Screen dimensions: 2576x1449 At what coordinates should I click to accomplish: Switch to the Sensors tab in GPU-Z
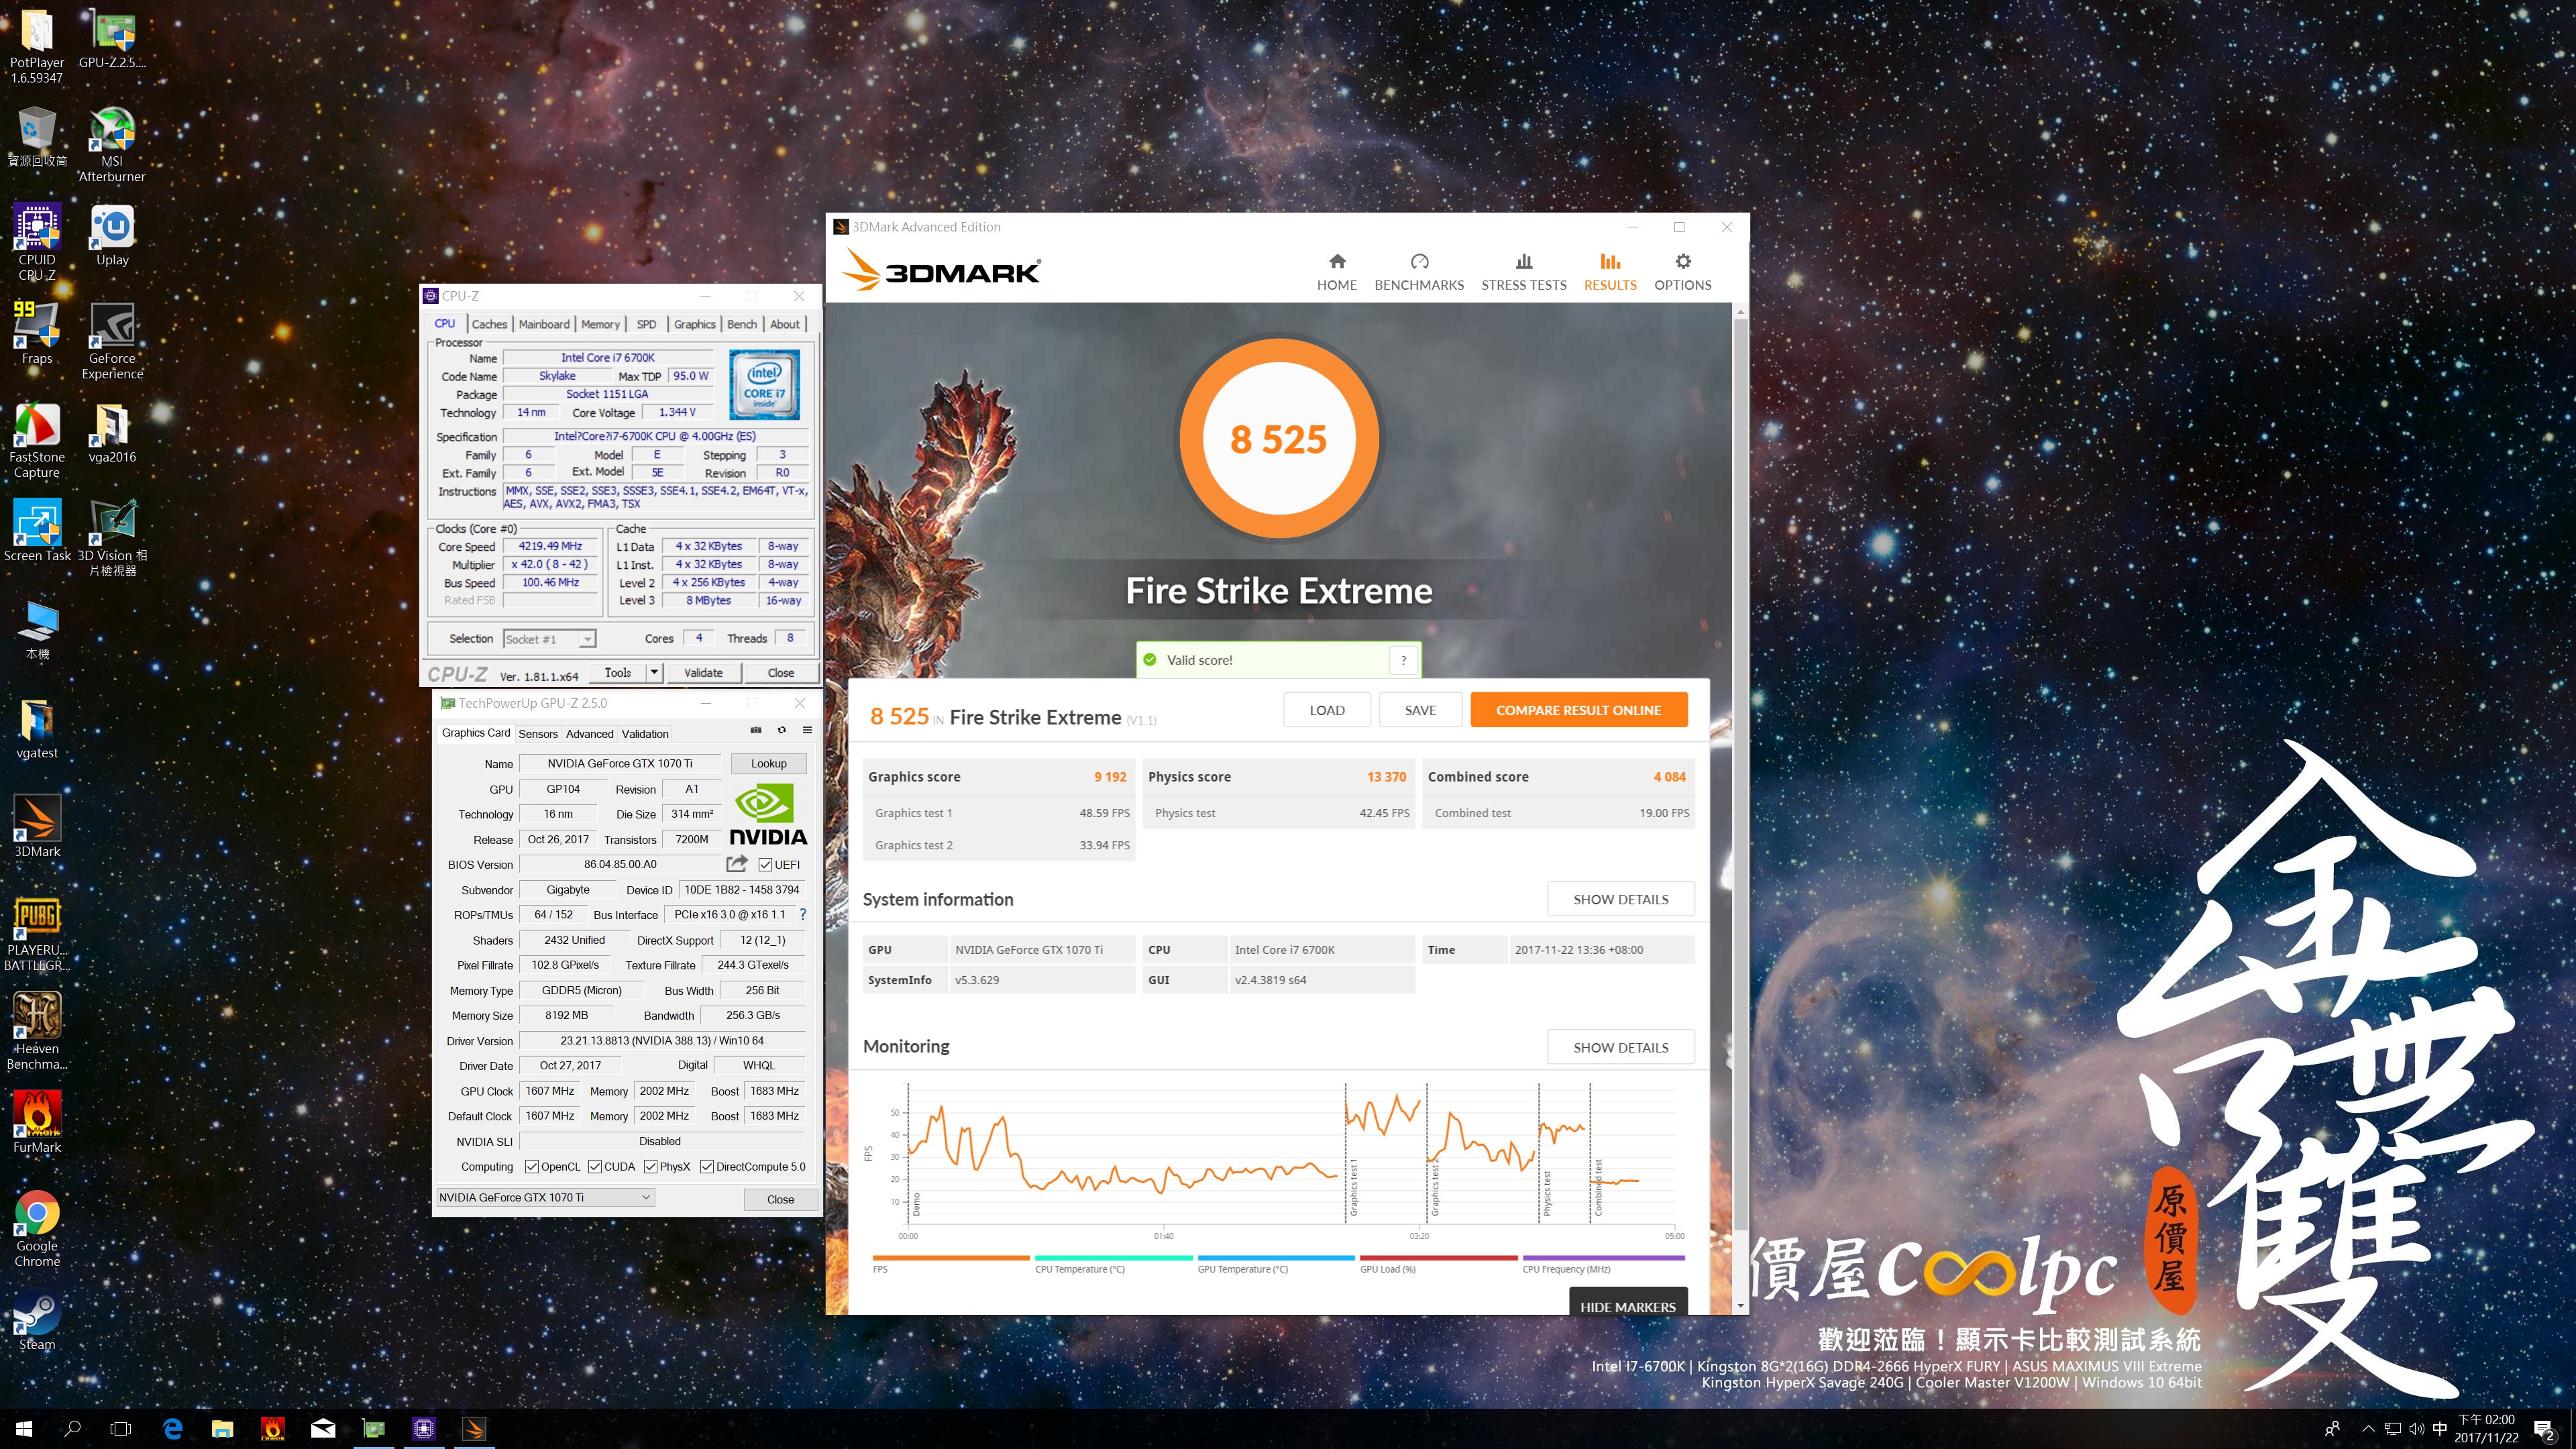coord(538,733)
